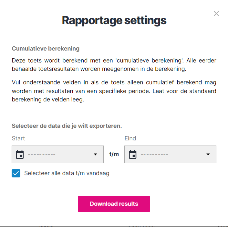The width and height of the screenshot is (228, 227).
Task: Click the 'Rapportage settings' heading
Action: click(114, 20)
